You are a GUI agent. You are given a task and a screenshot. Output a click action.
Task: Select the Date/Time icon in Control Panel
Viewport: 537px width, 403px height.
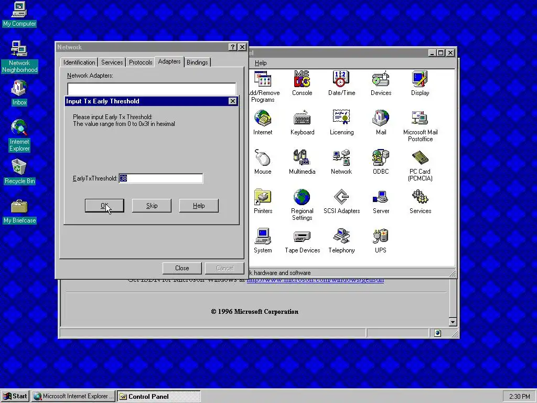click(x=341, y=83)
